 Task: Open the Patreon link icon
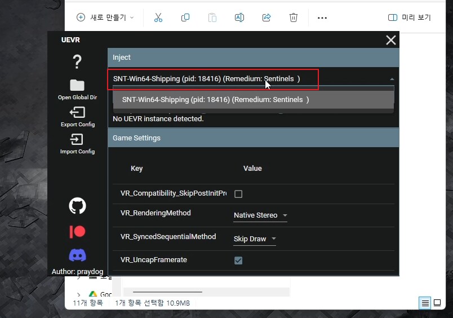click(x=77, y=231)
